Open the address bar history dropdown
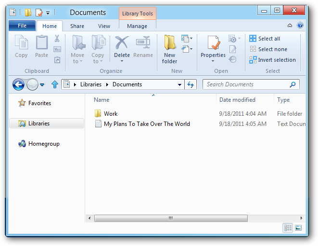The width and height of the screenshot is (318, 246). (179, 84)
